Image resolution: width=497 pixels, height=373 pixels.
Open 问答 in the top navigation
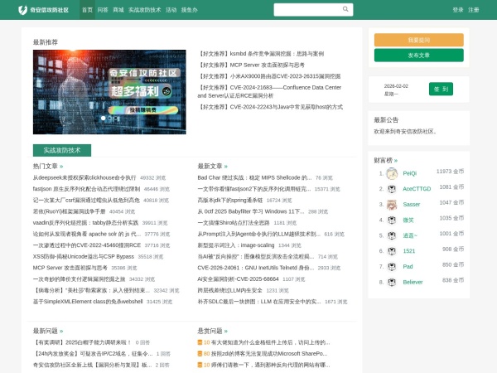103,10
